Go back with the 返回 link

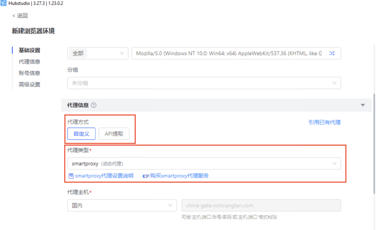[20, 16]
